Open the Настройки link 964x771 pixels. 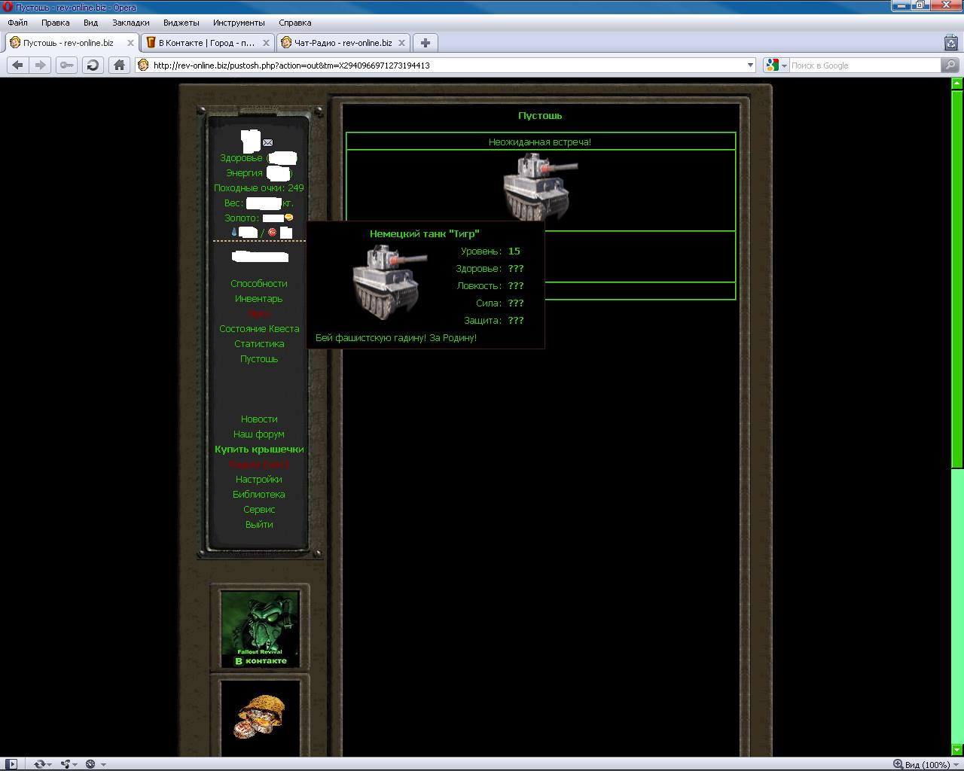coord(259,480)
